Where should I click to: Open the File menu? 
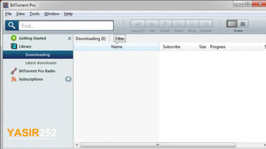coord(8,14)
